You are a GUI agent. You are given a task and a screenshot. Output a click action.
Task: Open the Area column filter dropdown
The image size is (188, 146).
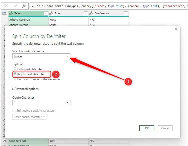pyautogui.click(x=86, y=13)
